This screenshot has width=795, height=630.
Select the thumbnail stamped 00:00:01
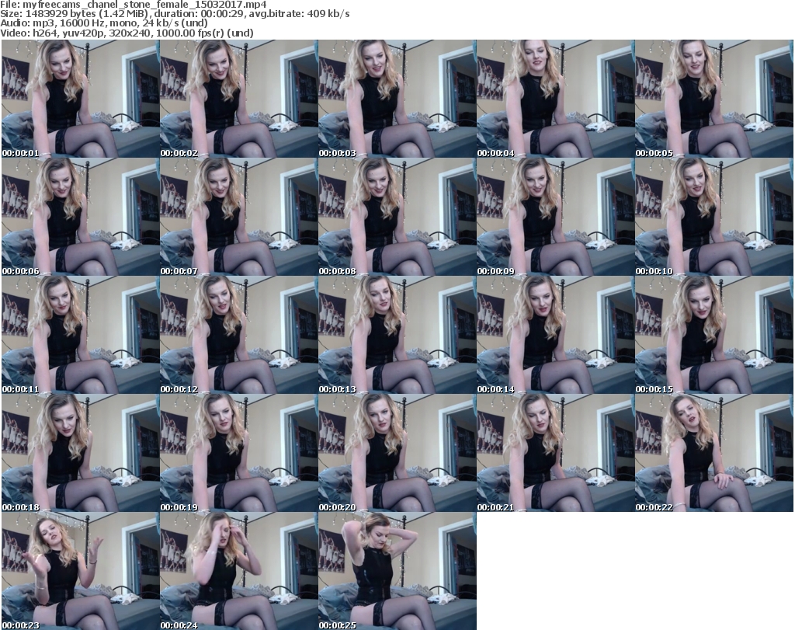(x=81, y=99)
